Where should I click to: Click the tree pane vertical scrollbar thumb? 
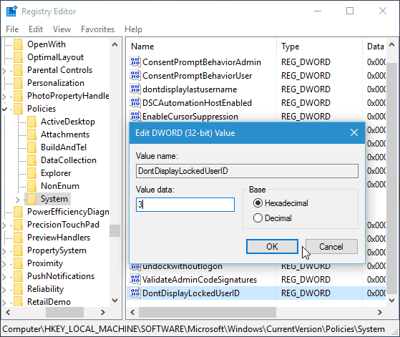[114, 230]
